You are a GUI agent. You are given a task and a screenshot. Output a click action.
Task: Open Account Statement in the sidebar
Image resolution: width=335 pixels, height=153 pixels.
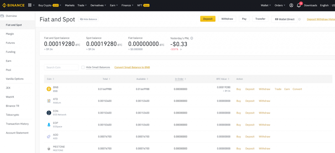pyautogui.click(x=18, y=133)
